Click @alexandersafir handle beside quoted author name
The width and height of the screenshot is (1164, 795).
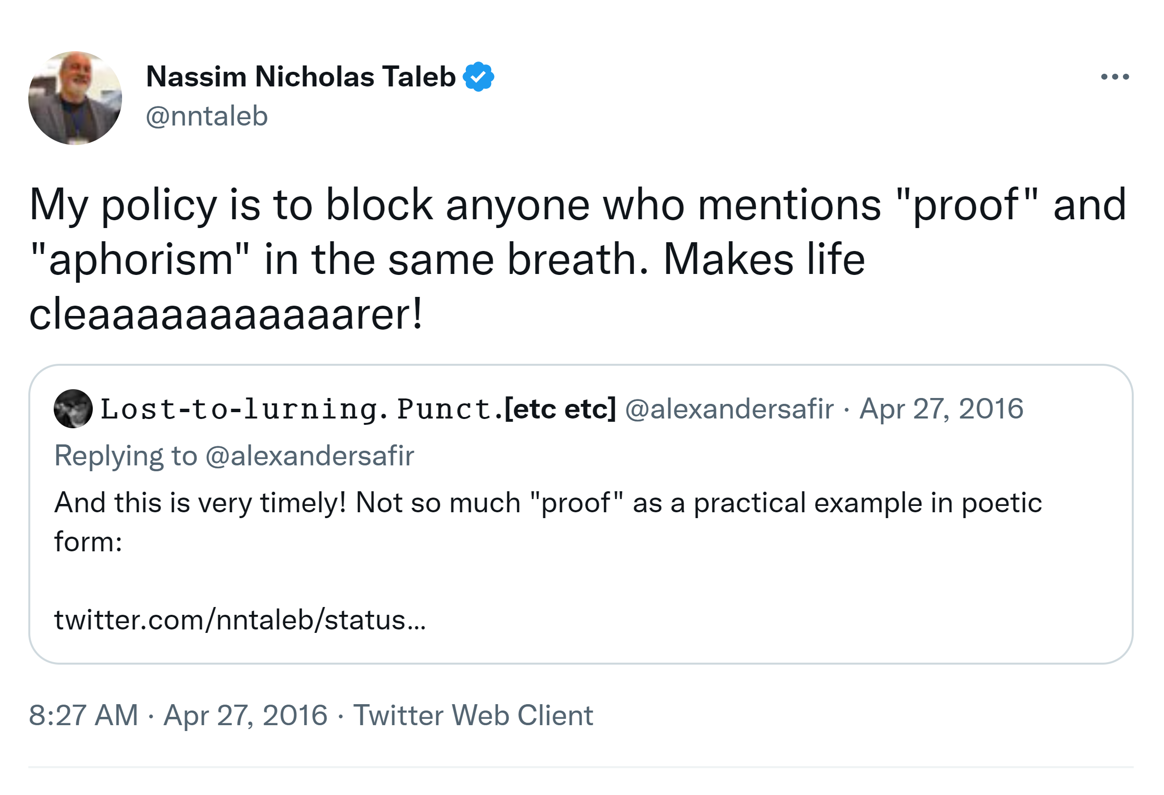pos(729,409)
